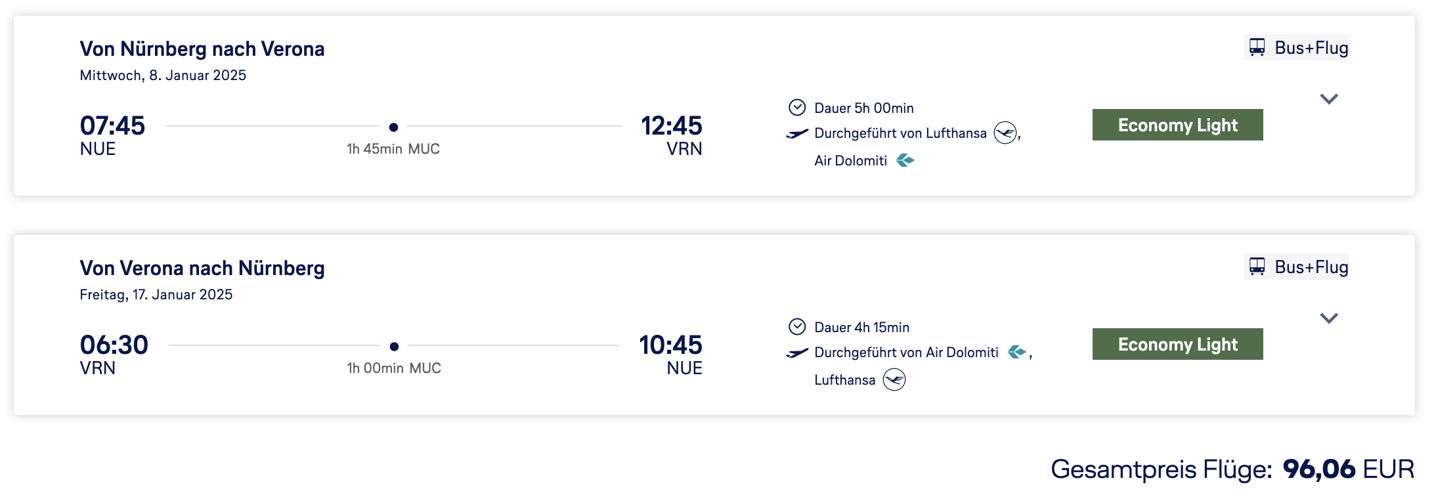Select Economy Light on return flight
Viewport: 1434px width, 495px height.
[1177, 344]
